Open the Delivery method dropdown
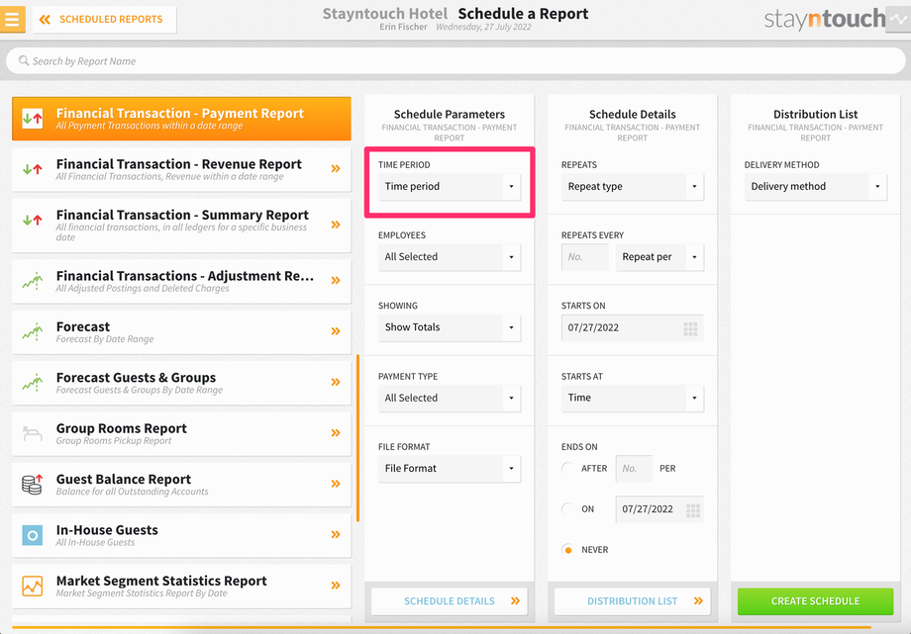 pos(815,186)
